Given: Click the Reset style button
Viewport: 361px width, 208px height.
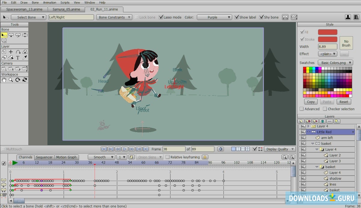Looking at the screenshot, I should [344, 101].
